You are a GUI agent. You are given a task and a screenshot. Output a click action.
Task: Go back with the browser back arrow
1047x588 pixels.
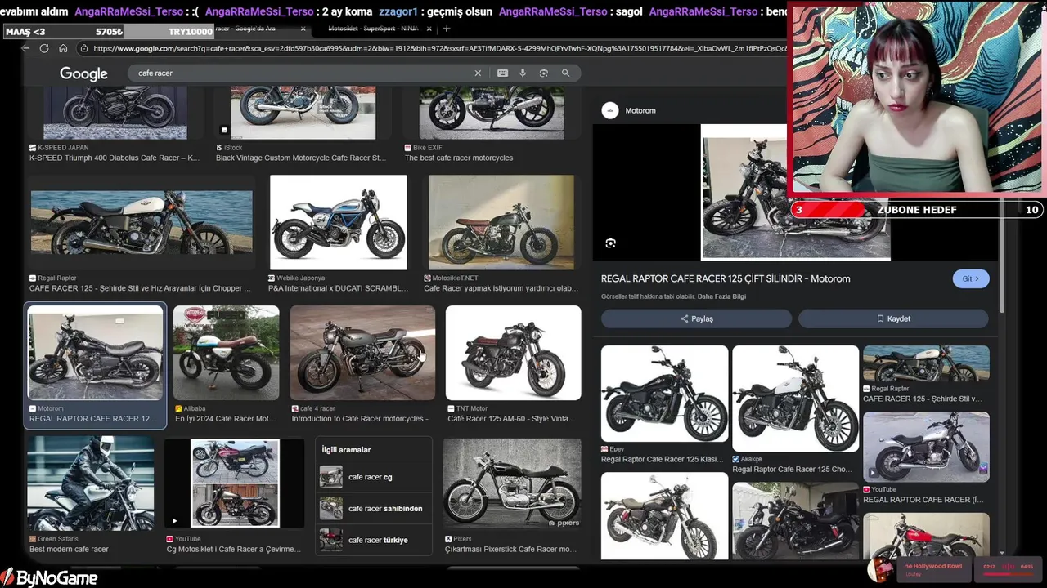tap(25, 48)
